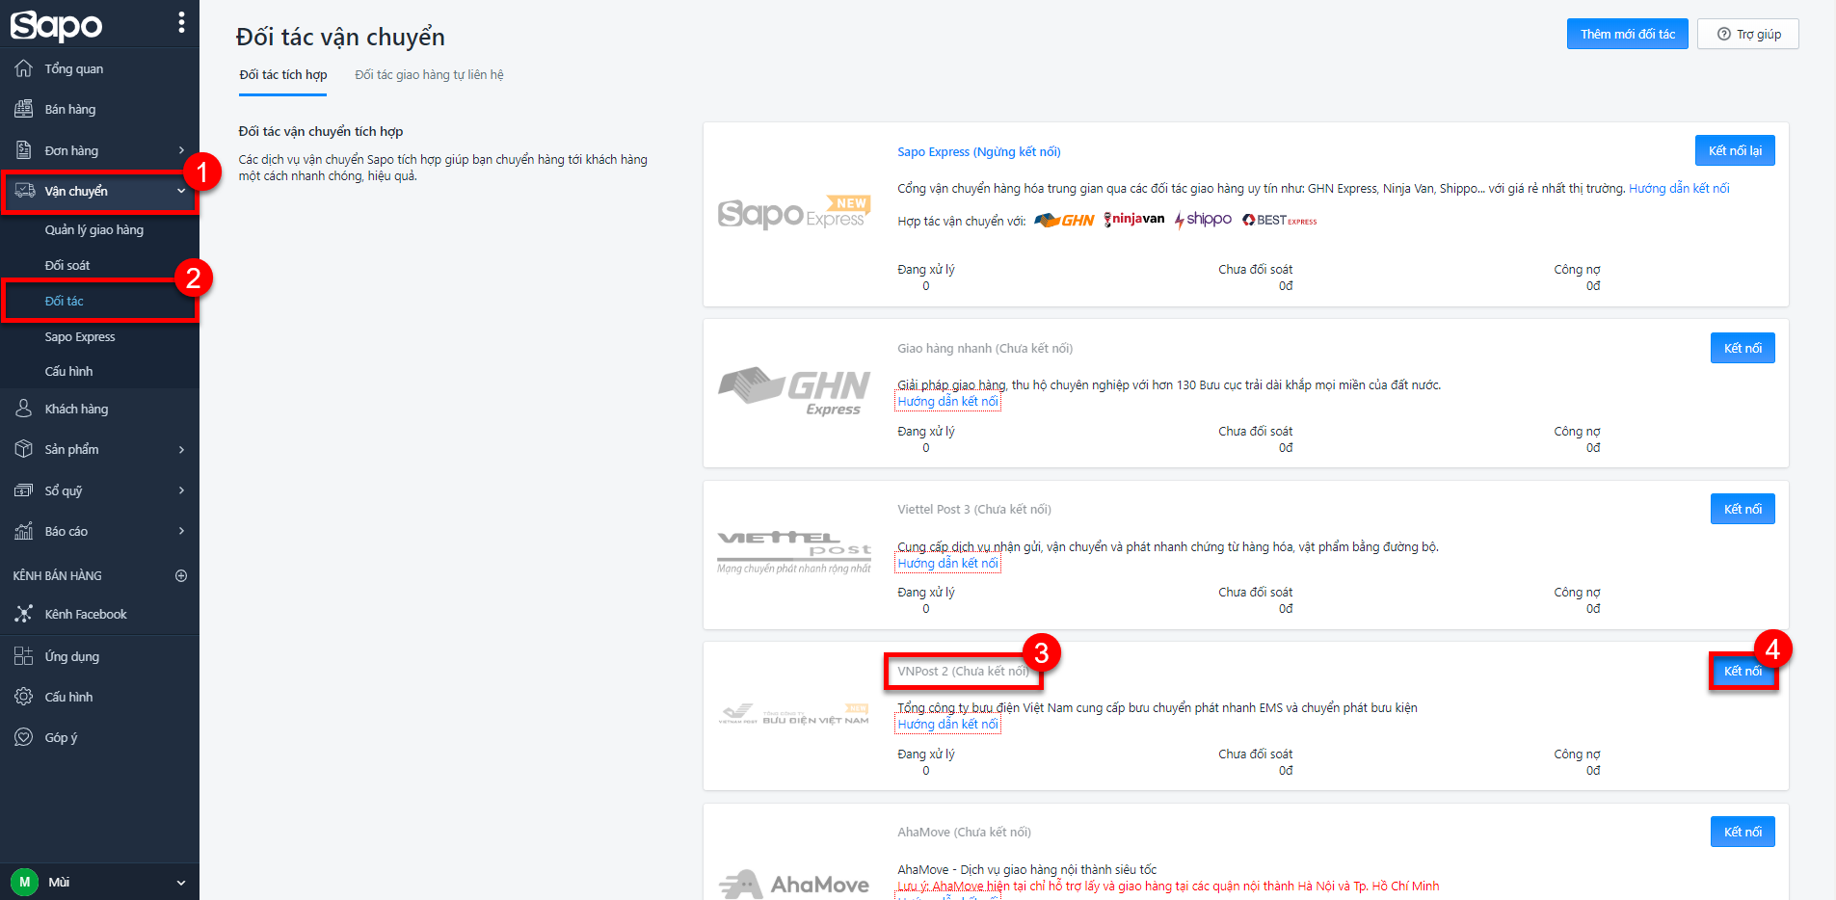Screen dimensions: 1836x900
Task: Click the BEST Express partner logo
Action: pyautogui.click(x=1279, y=221)
